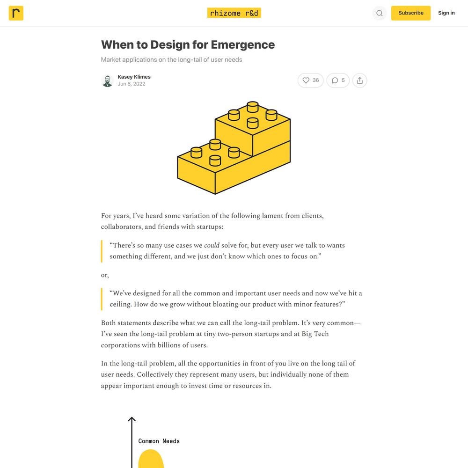Viewport: 468px width, 468px height.
Task: Click the yellow hump in the chart
Action: [x=151, y=459]
